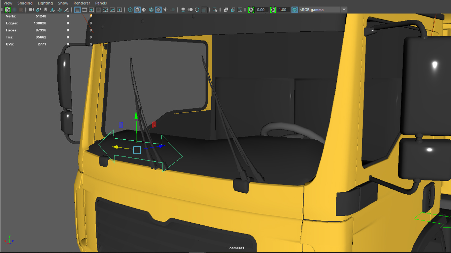Image resolution: width=451 pixels, height=253 pixels.
Task: Toggle the color management ON button
Action: [x=295, y=10]
